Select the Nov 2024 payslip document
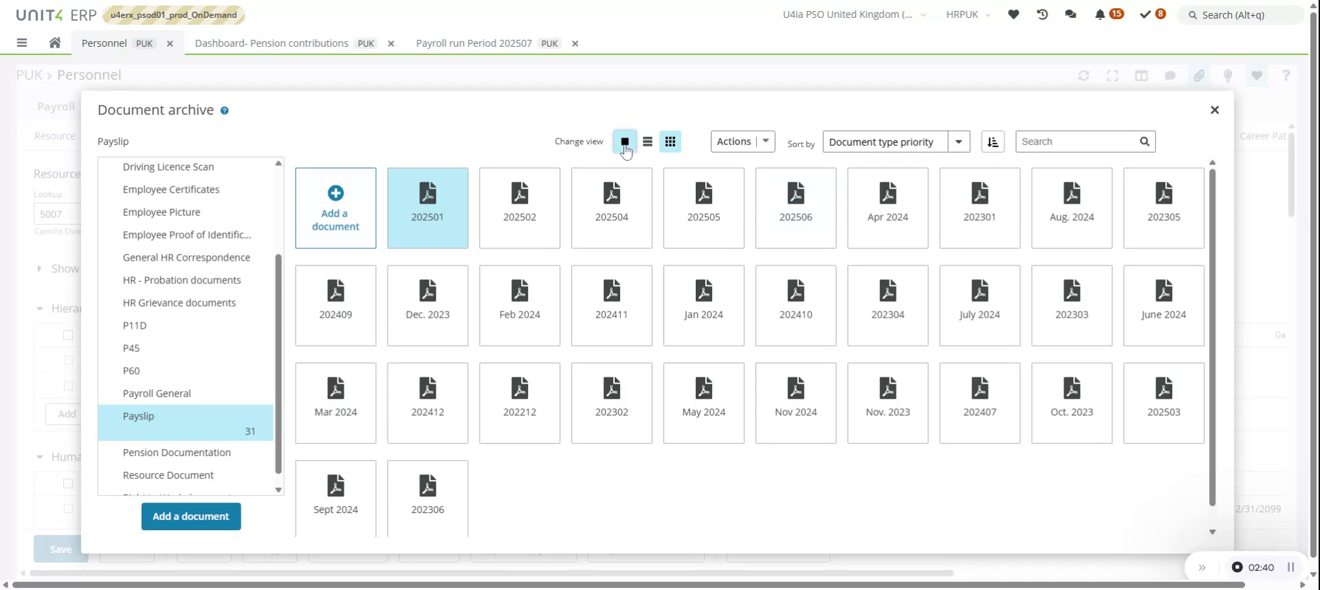Viewport: 1320px width, 590px height. click(795, 403)
